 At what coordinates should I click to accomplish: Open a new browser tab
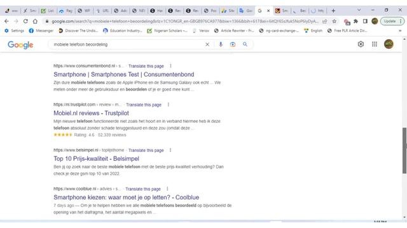click(333, 11)
